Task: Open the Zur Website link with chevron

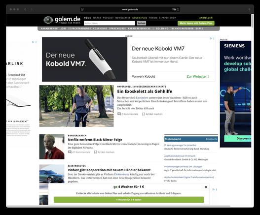Action: click(198, 76)
